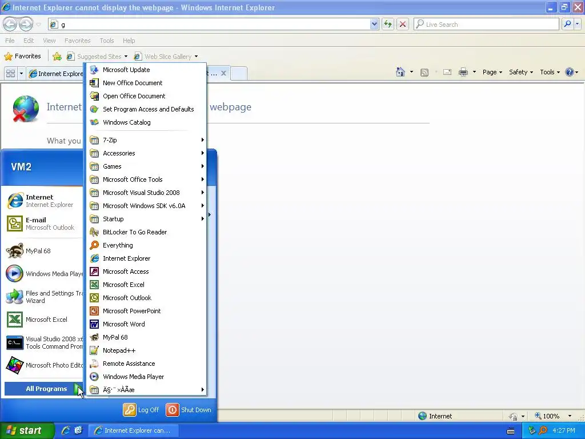Image resolution: width=585 pixels, height=439 pixels.
Task: Click the Shut Down button
Action: tap(189, 409)
